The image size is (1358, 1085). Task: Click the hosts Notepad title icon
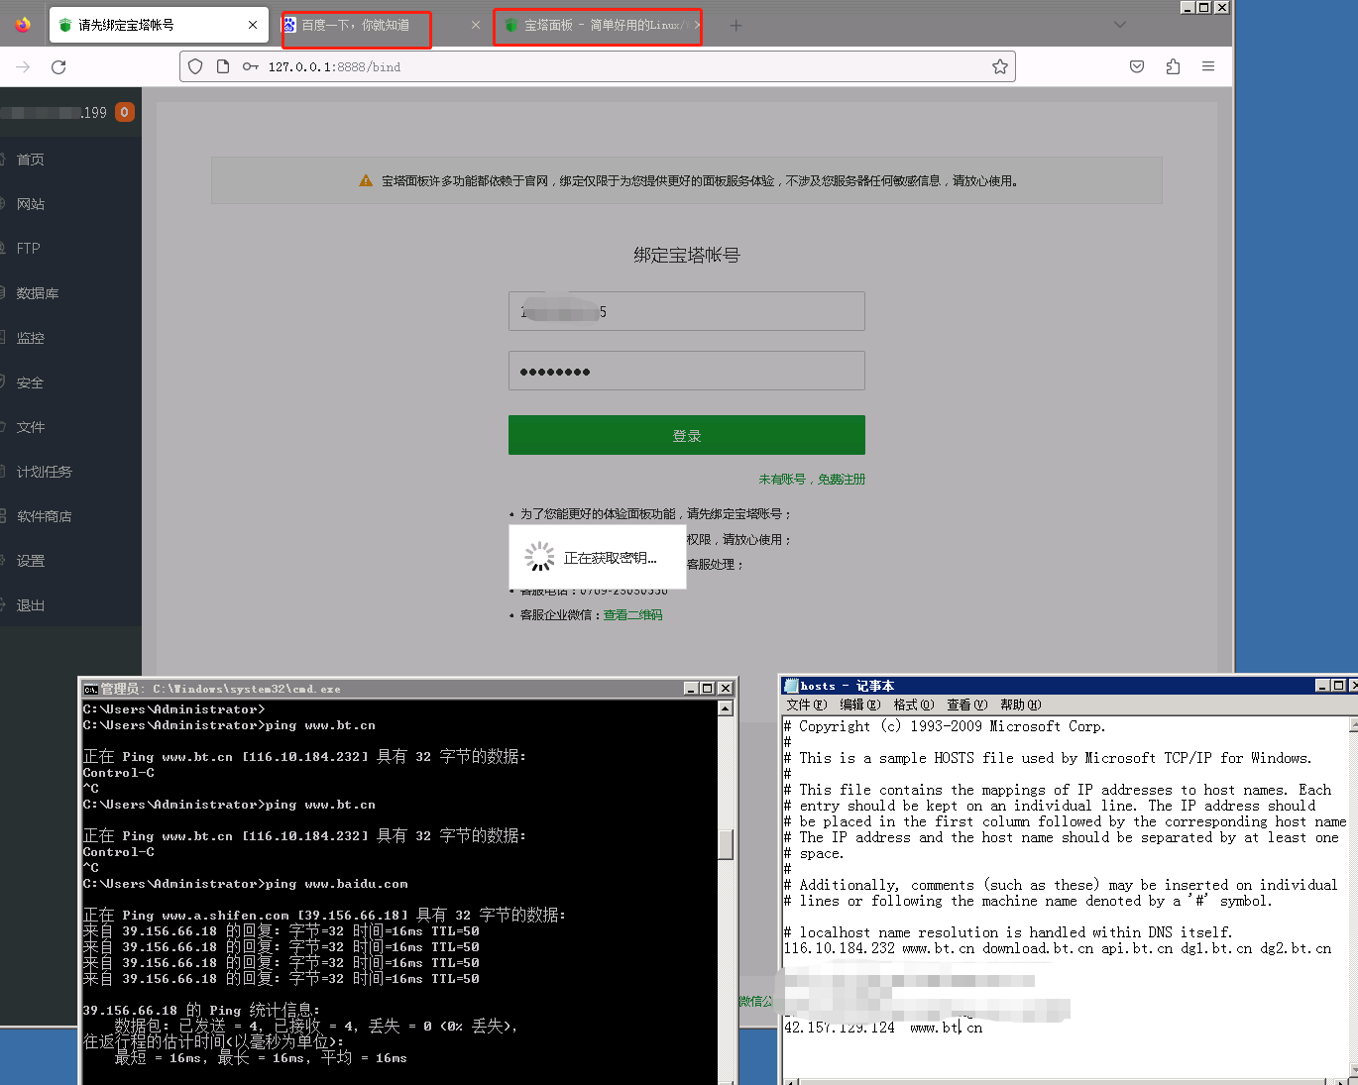[x=791, y=686]
